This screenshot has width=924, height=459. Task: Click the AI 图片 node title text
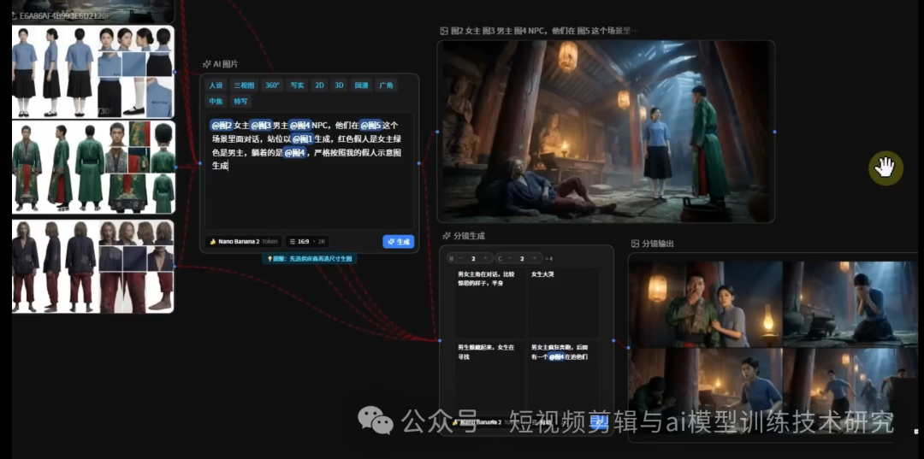[226, 64]
